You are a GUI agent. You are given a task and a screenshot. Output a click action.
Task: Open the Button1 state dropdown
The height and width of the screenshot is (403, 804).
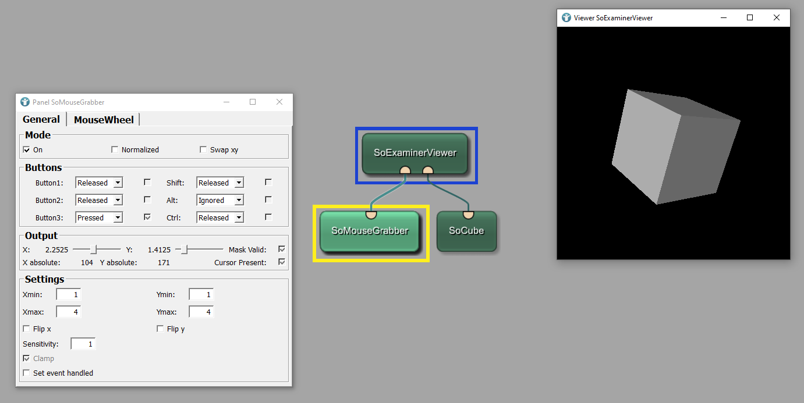coord(100,183)
